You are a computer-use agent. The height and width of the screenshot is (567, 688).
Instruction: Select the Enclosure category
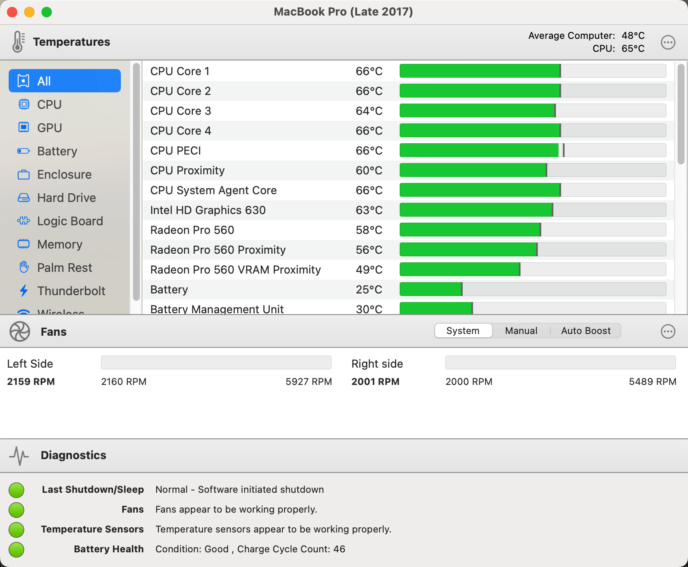point(65,174)
